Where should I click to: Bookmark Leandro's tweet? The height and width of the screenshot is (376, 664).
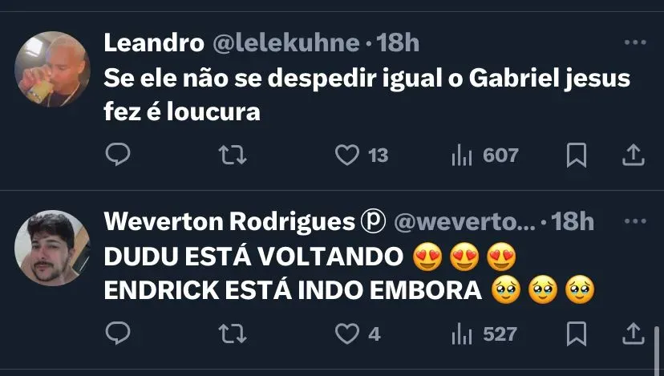point(577,155)
